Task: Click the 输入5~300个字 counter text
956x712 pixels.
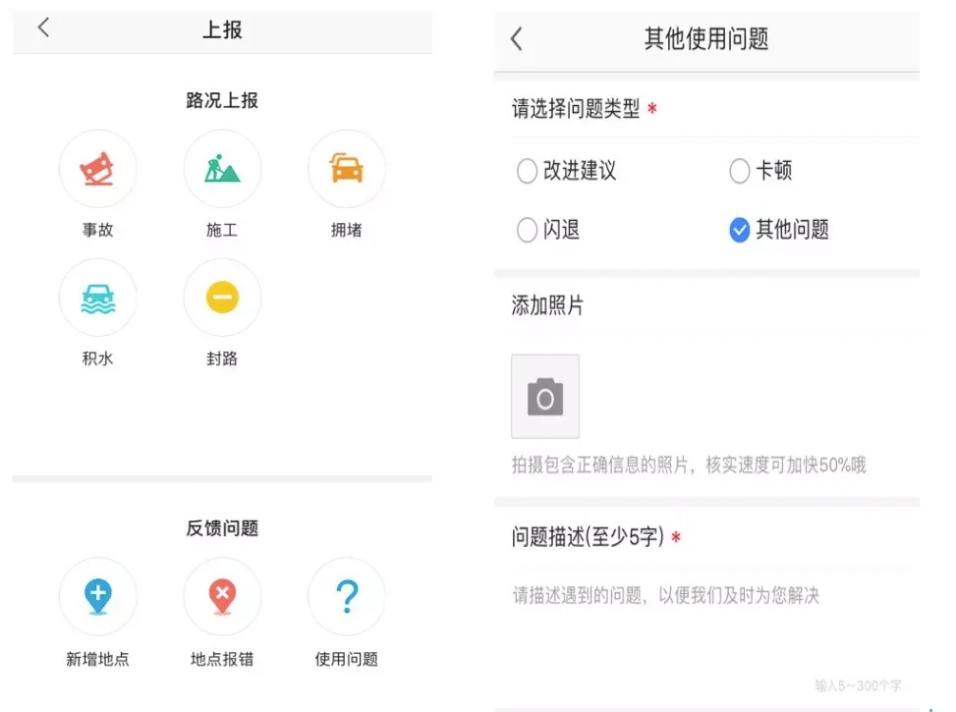Action: 858,685
